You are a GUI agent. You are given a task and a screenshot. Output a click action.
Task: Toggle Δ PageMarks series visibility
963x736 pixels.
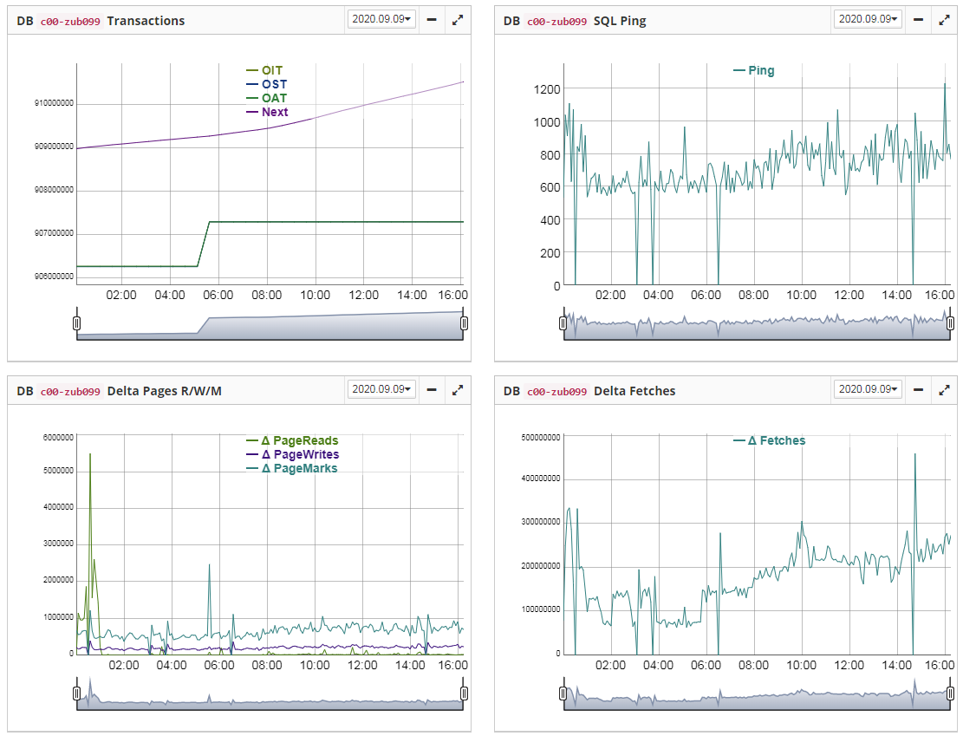[292, 468]
